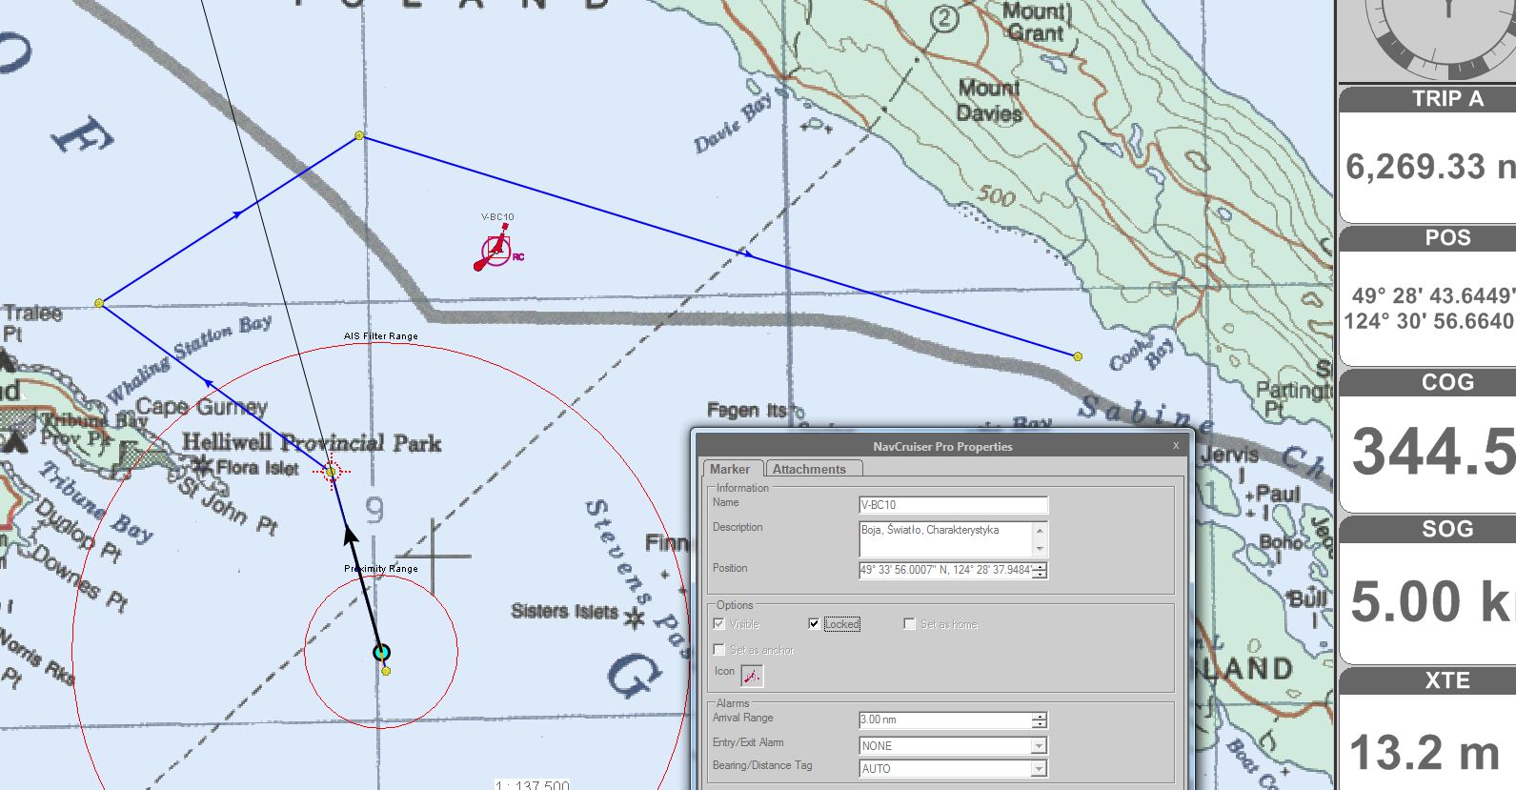Click the 1 : 137,500 chart scale indicator
This screenshot has width=1516, height=790.
coord(532,785)
